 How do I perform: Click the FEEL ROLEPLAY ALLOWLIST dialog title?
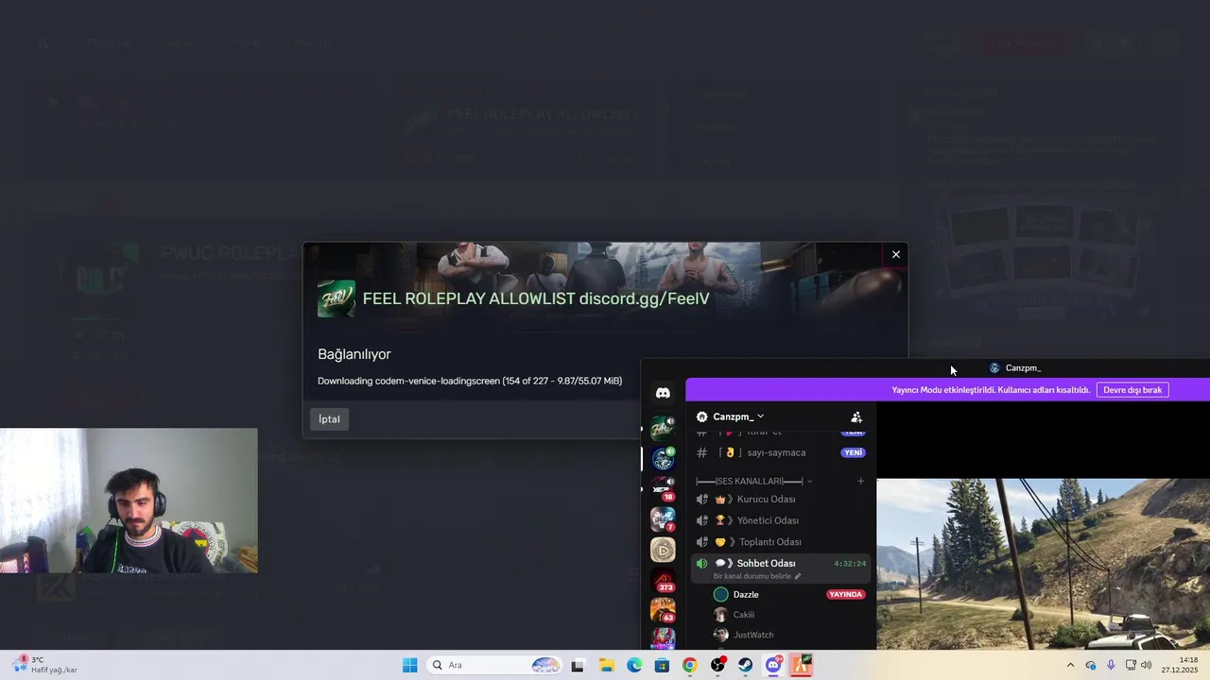tap(536, 298)
